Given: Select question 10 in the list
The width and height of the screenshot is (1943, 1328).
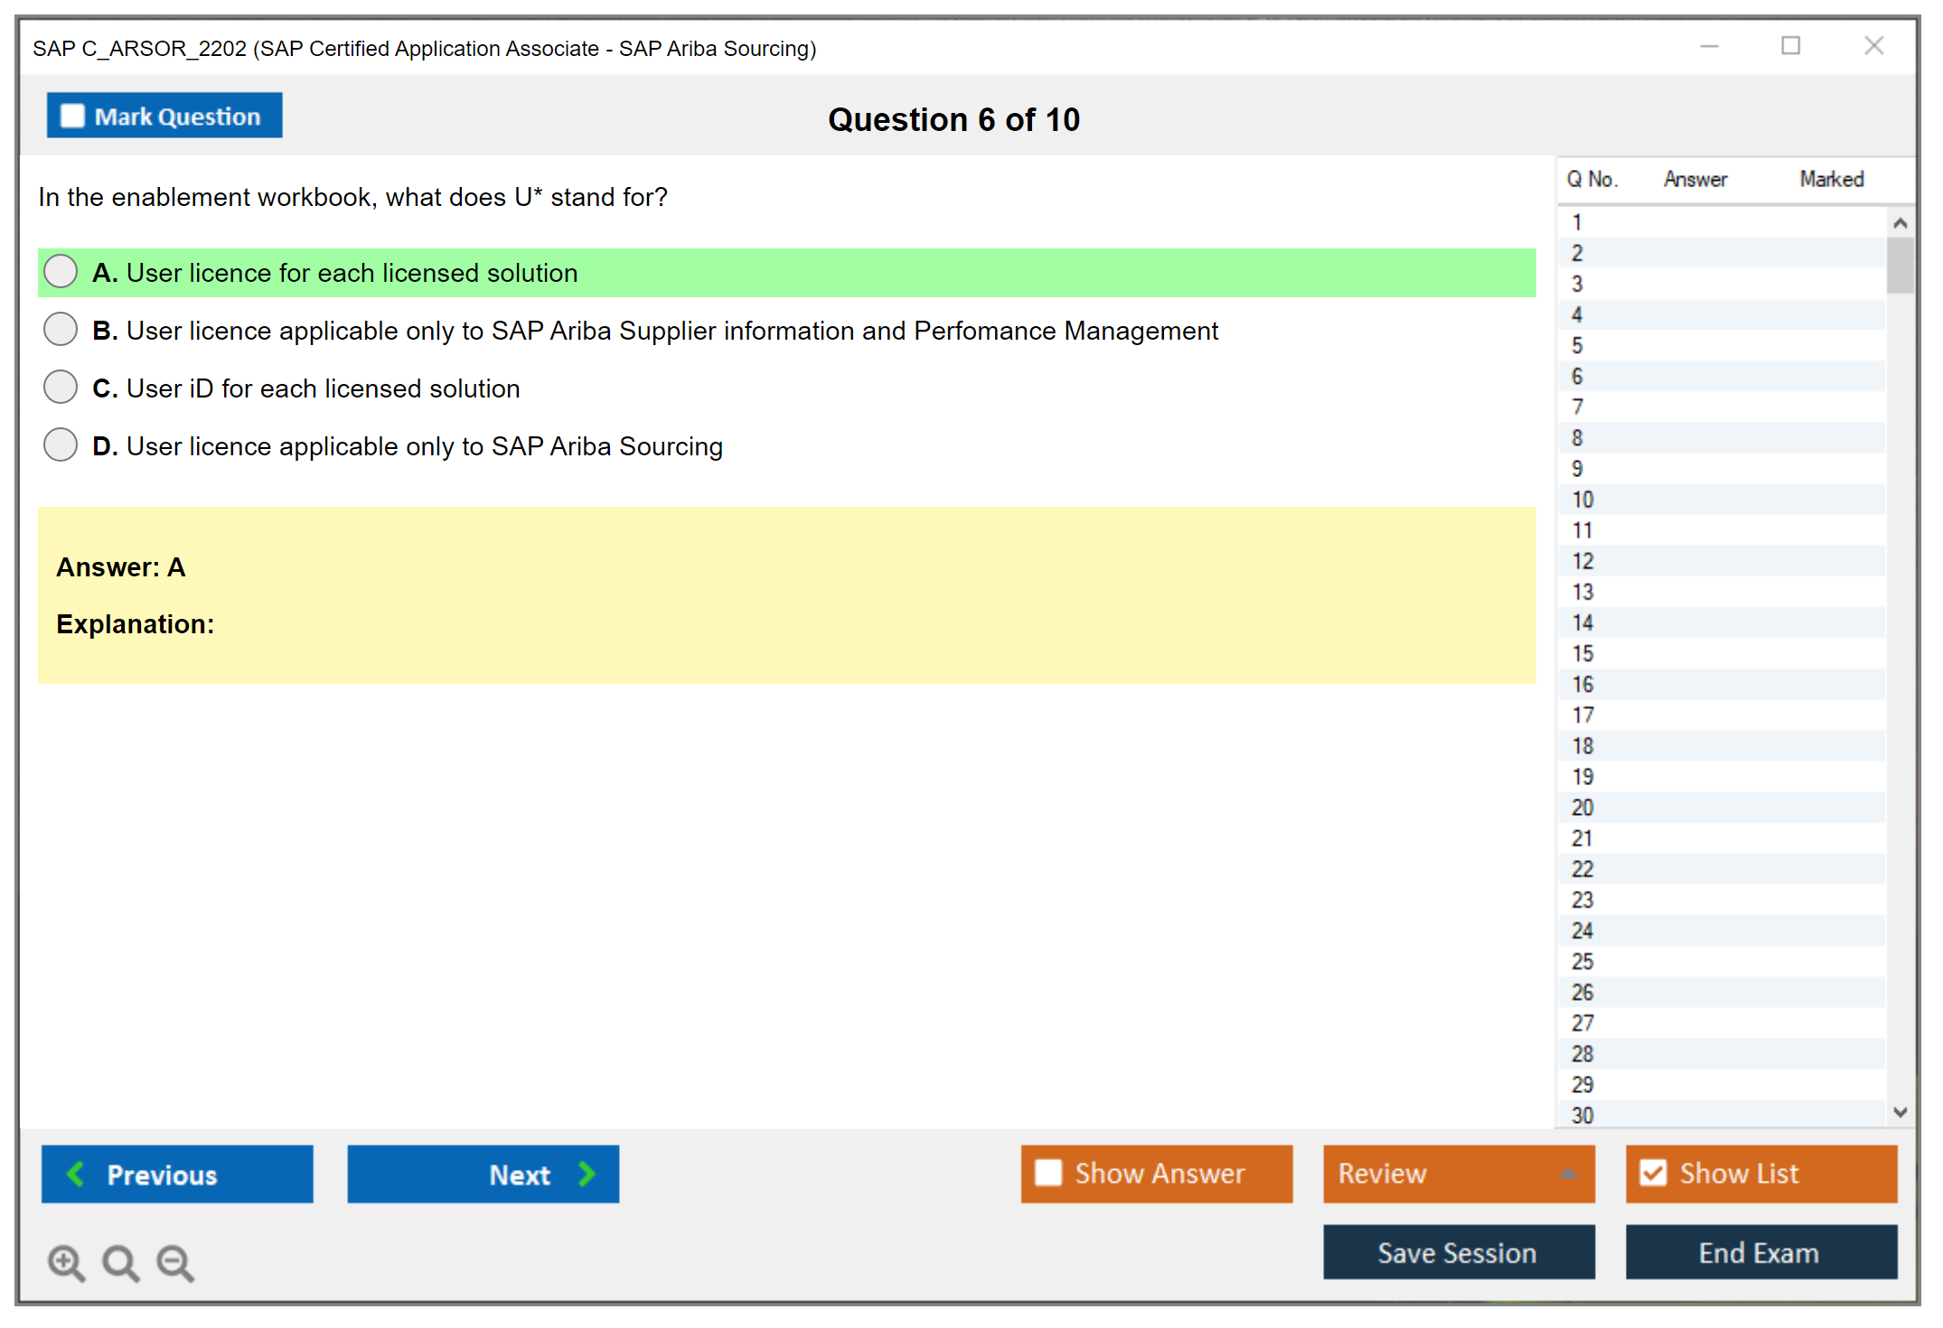Looking at the screenshot, I should pyautogui.click(x=1582, y=500).
